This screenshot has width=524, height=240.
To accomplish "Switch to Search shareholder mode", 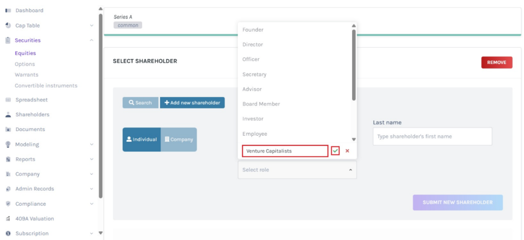I will (x=140, y=103).
